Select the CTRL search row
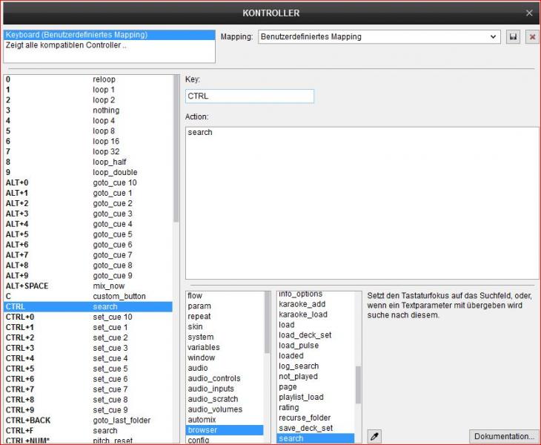Image resolution: width=541 pixels, height=445 pixels. 88,306
